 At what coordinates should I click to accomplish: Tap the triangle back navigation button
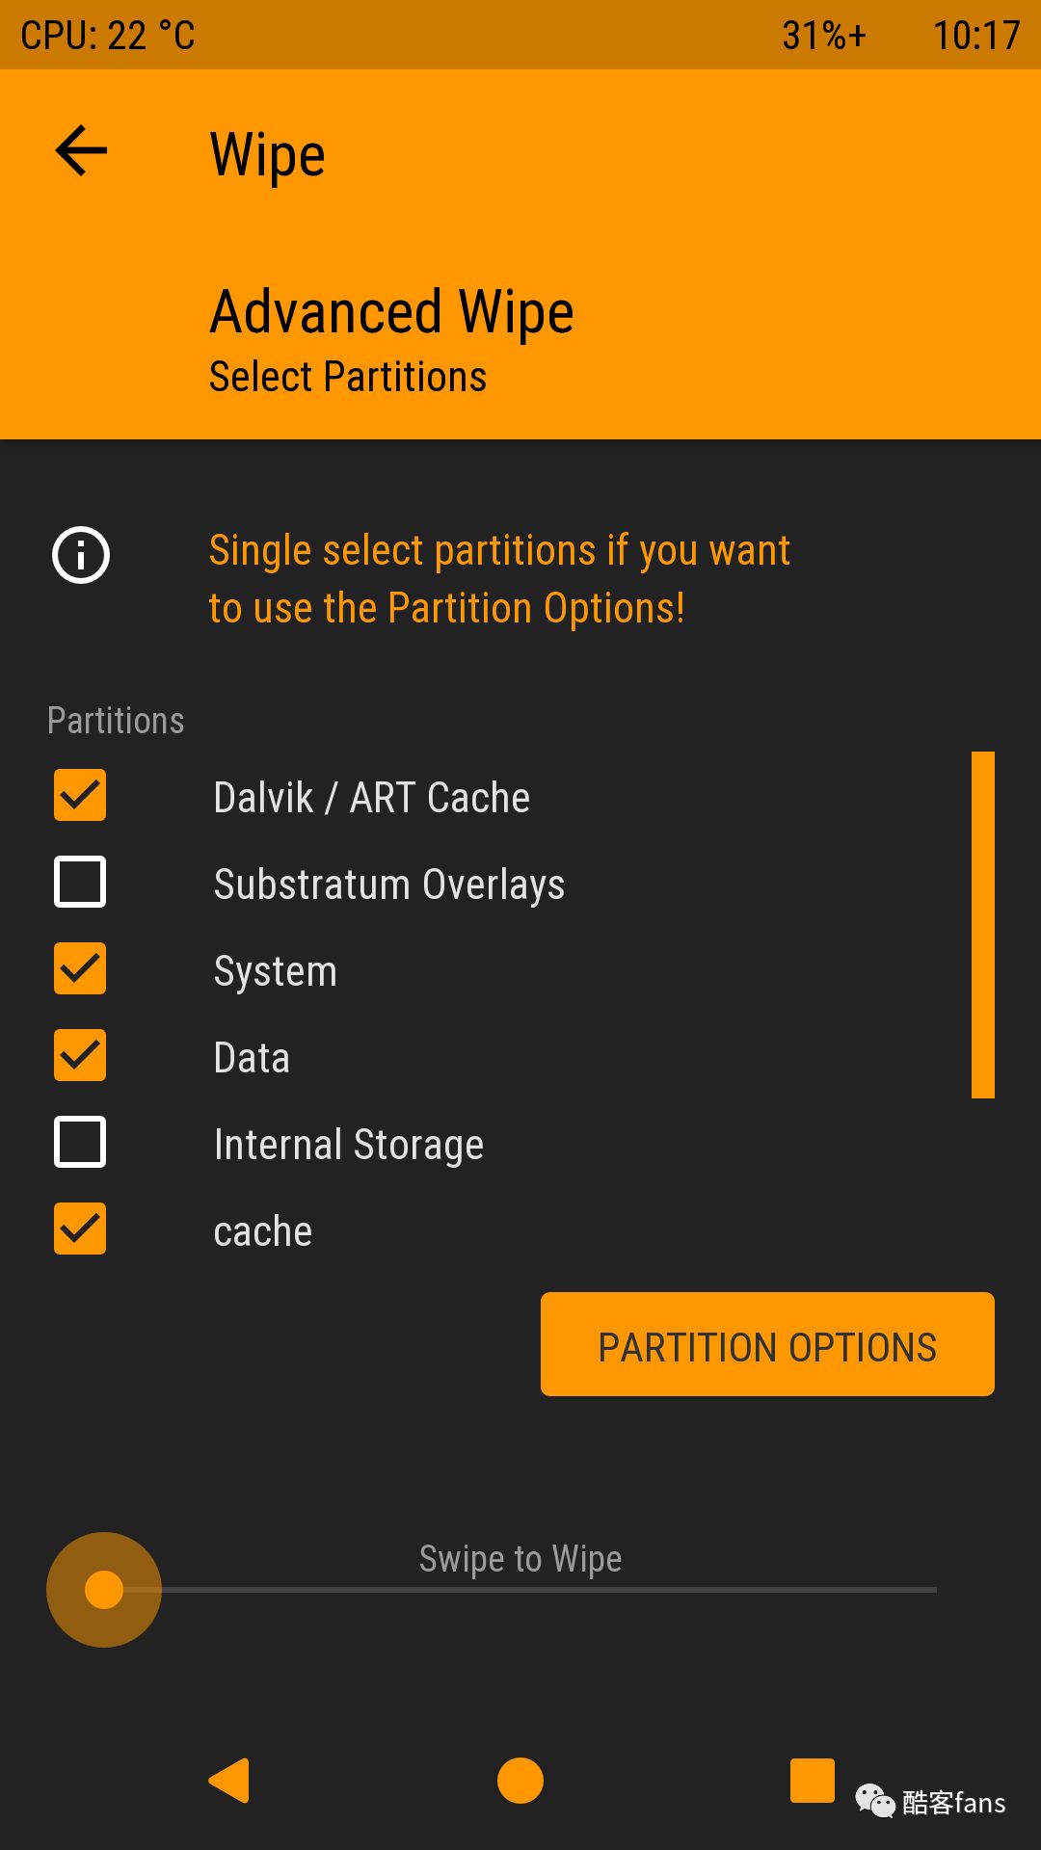pos(229,1780)
